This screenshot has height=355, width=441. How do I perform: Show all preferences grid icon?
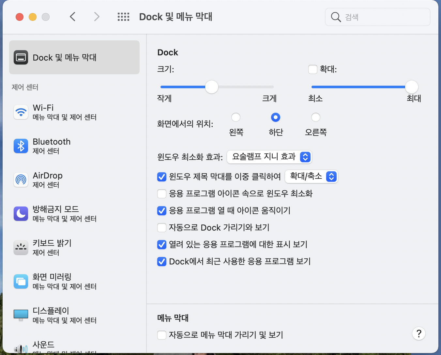click(123, 17)
